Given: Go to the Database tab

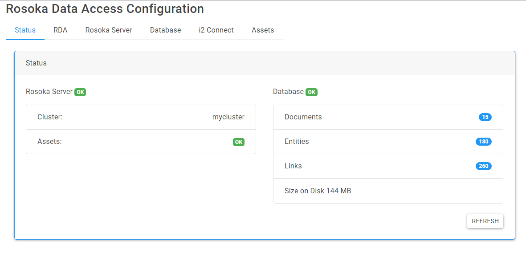Looking at the screenshot, I should pos(165,30).
